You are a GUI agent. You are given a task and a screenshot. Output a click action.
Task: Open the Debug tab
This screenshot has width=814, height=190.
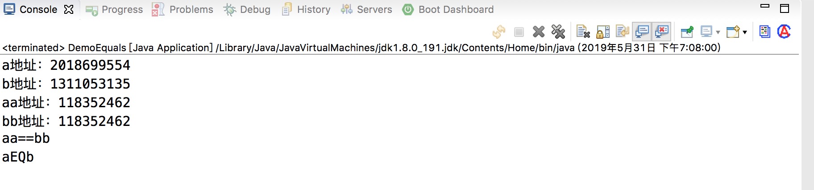(255, 9)
